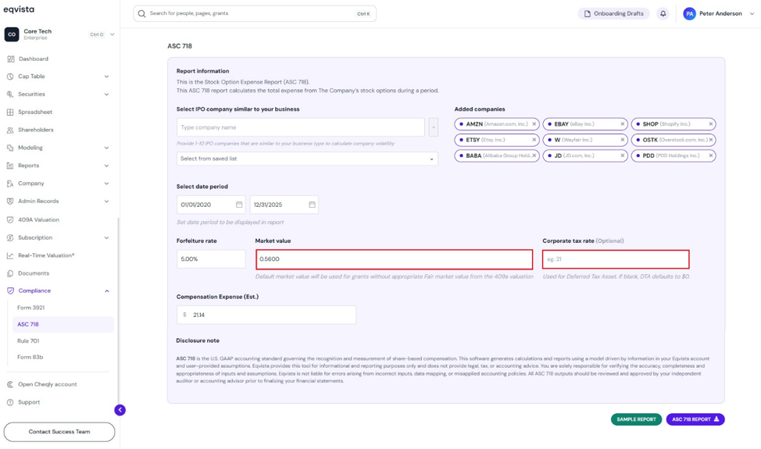Remove PDD from added companies
Image resolution: width=761 pixels, height=449 pixels.
coord(710,155)
